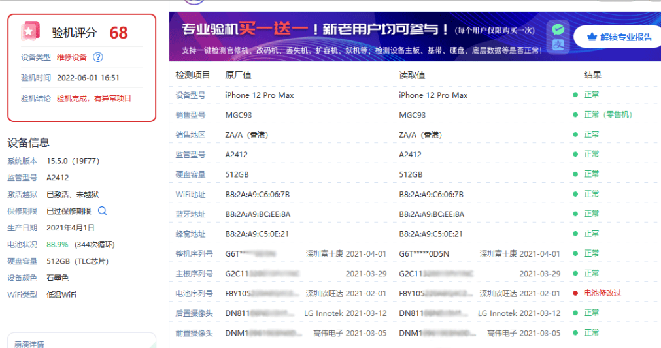Click the 已激活、未越狱 status text
661x348 pixels.
pyautogui.click(x=73, y=194)
